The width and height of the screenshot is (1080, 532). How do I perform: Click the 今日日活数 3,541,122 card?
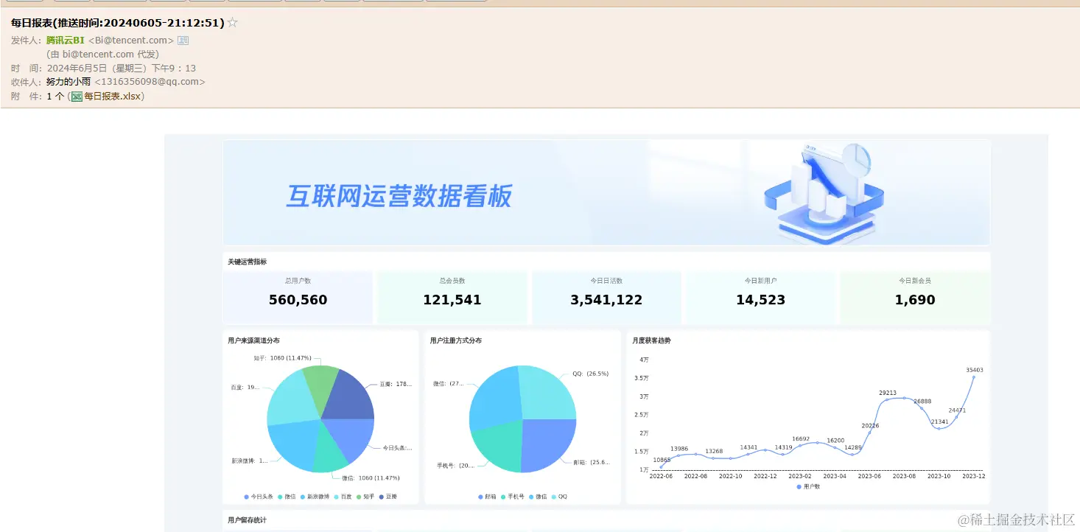(x=606, y=297)
